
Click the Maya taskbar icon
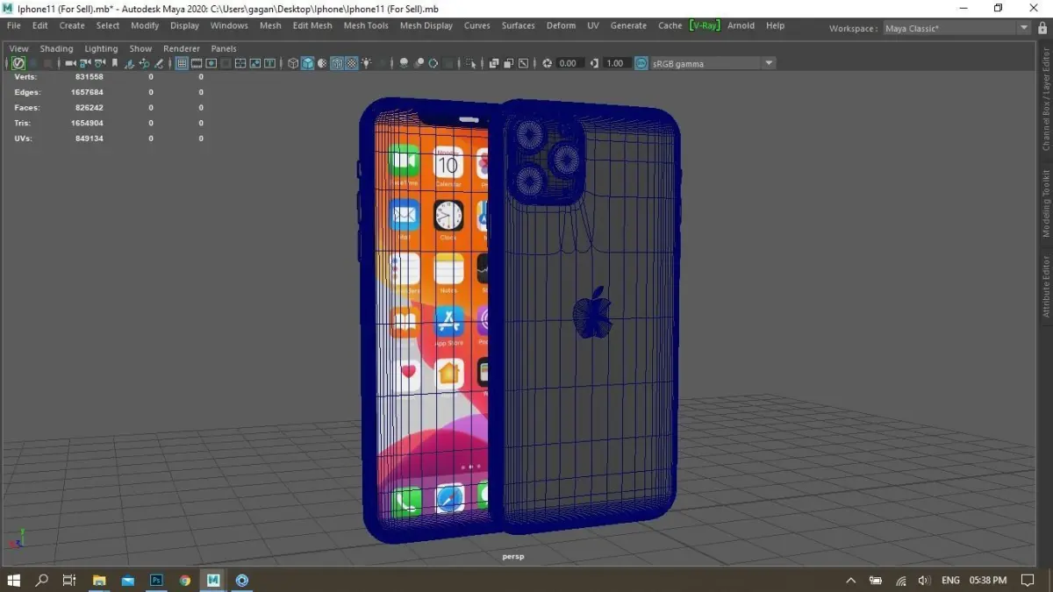(x=213, y=581)
